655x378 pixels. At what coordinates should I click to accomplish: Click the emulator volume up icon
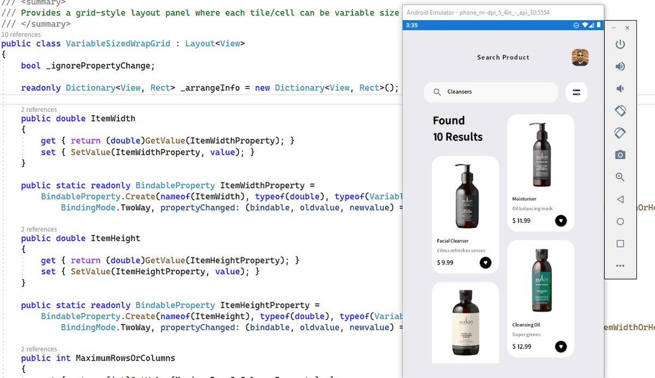[x=620, y=67]
